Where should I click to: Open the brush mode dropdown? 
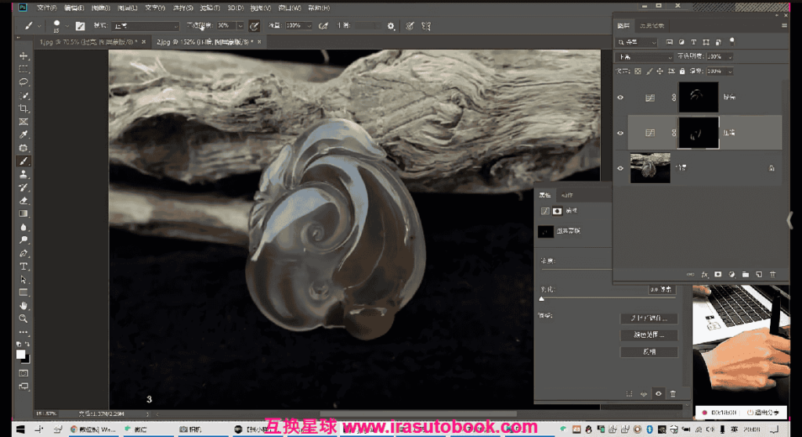(146, 26)
